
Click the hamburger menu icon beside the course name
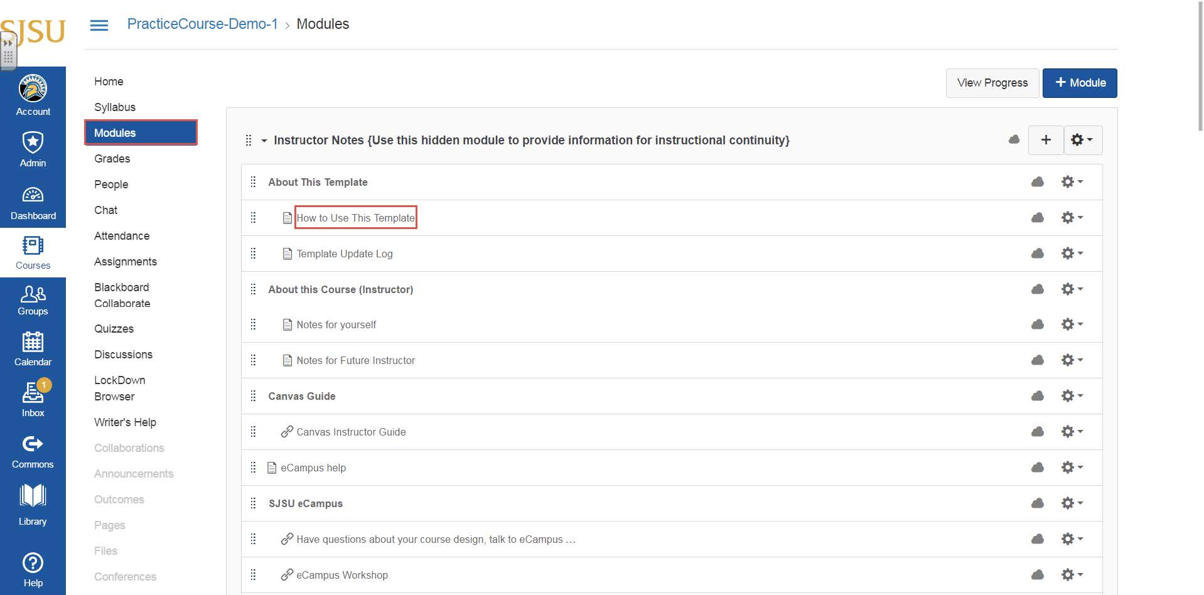[99, 25]
